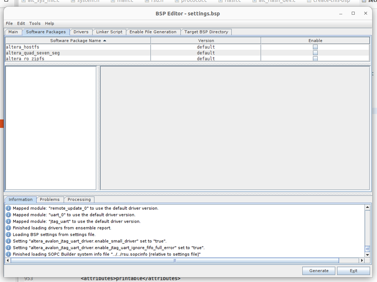377x282 pixels.
Task: Select the altera_hostfs row name
Action: click(22, 47)
